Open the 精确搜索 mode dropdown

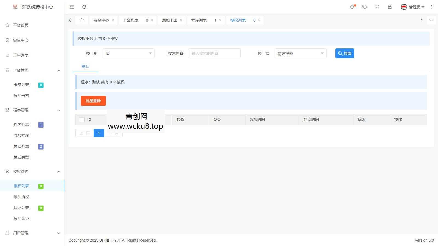300,53
